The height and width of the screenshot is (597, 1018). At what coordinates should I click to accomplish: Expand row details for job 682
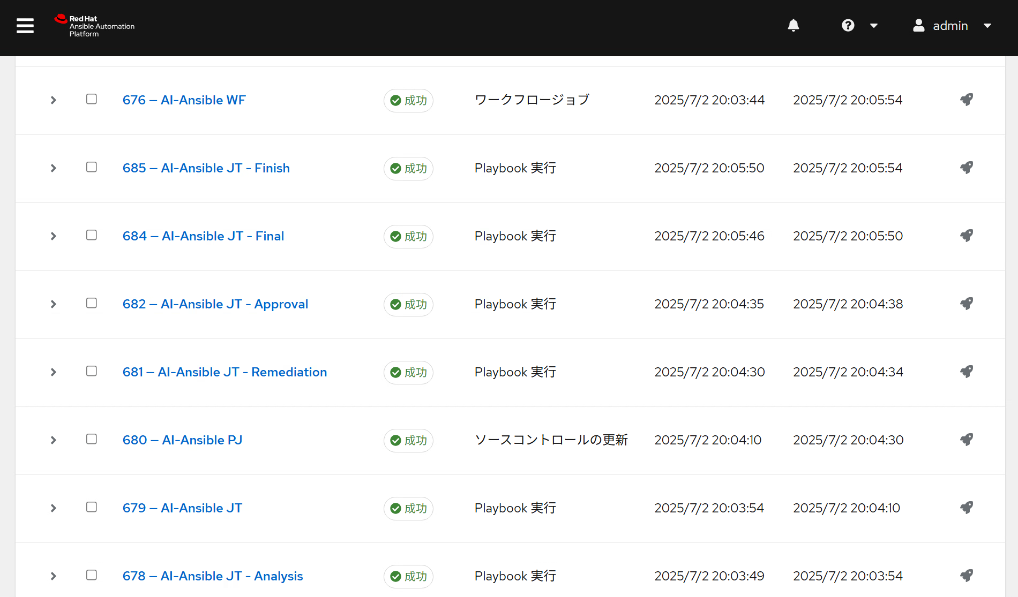click(53, 304)
